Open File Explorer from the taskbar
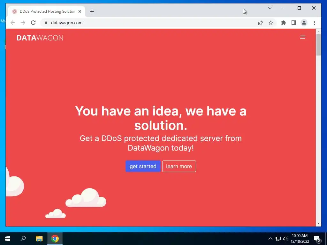Image resolution: width=327 pixels, height=245 pixels. 39,239
